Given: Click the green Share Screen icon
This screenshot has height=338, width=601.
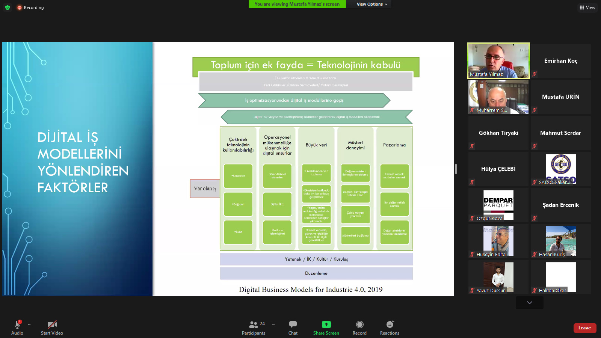Looking at the screenshot, I should coord(326,324).
